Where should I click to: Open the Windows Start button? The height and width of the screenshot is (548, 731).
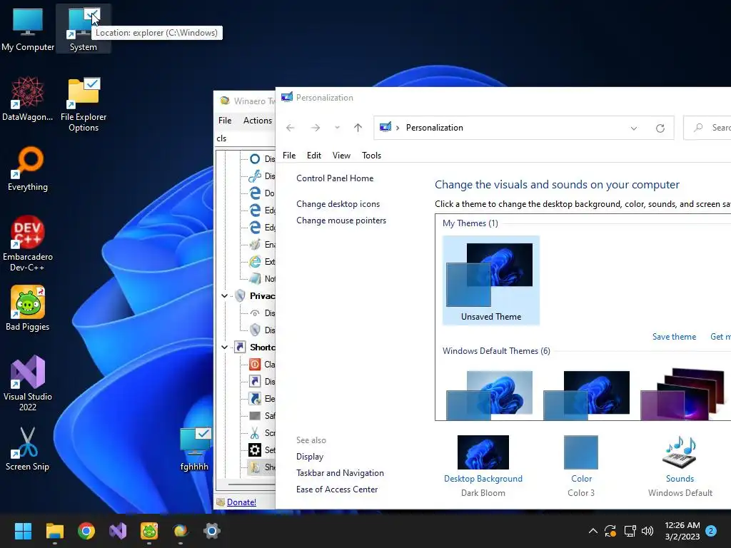point(23,531)
